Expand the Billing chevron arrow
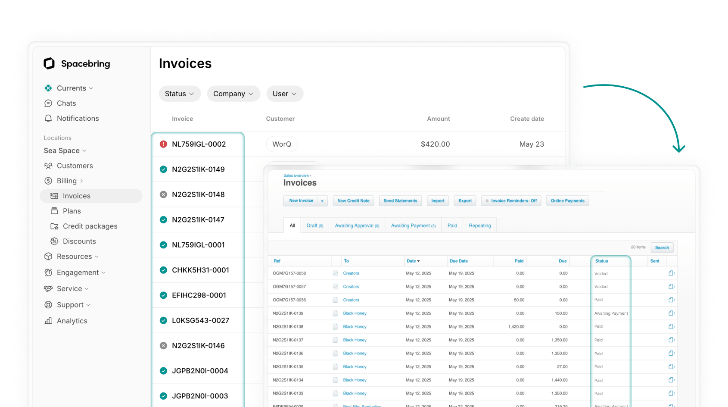 (81, 181)
